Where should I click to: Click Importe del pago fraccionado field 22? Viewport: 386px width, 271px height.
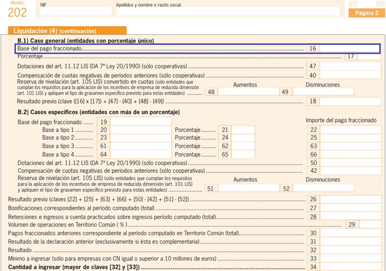(x=351, y=130)
